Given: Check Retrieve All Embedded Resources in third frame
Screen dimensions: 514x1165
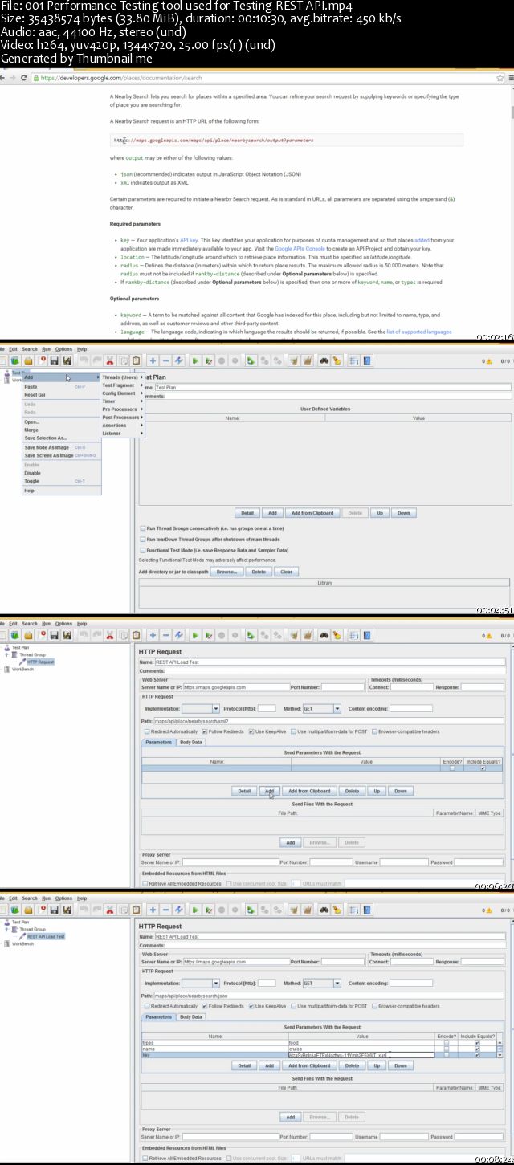Looking at the screenshot, I should click(x=145, y=883).
